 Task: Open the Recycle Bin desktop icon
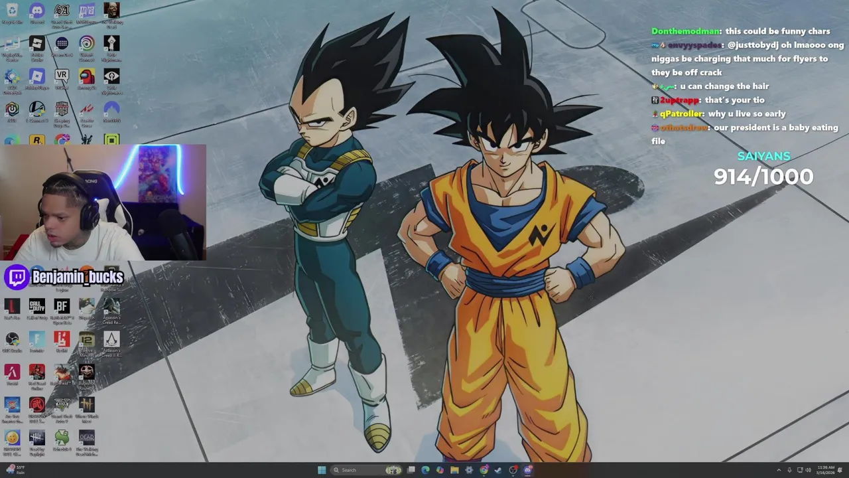12,13
